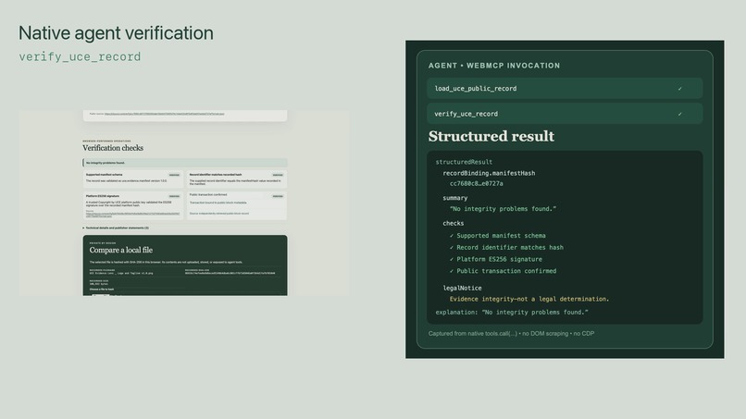Open the public source link at top card
Image resolution: width=746 pixels, height=419 pixels.
164,114
